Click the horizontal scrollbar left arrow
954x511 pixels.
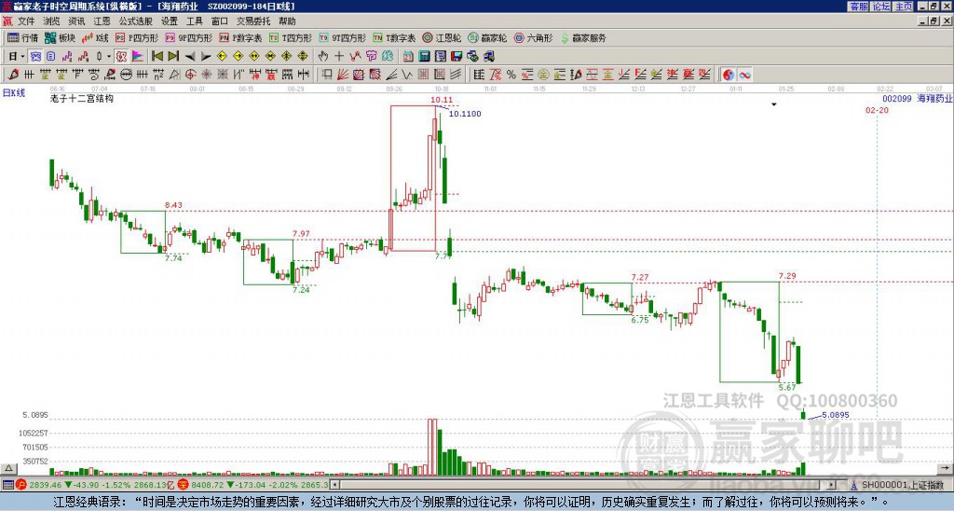[334, 485]
